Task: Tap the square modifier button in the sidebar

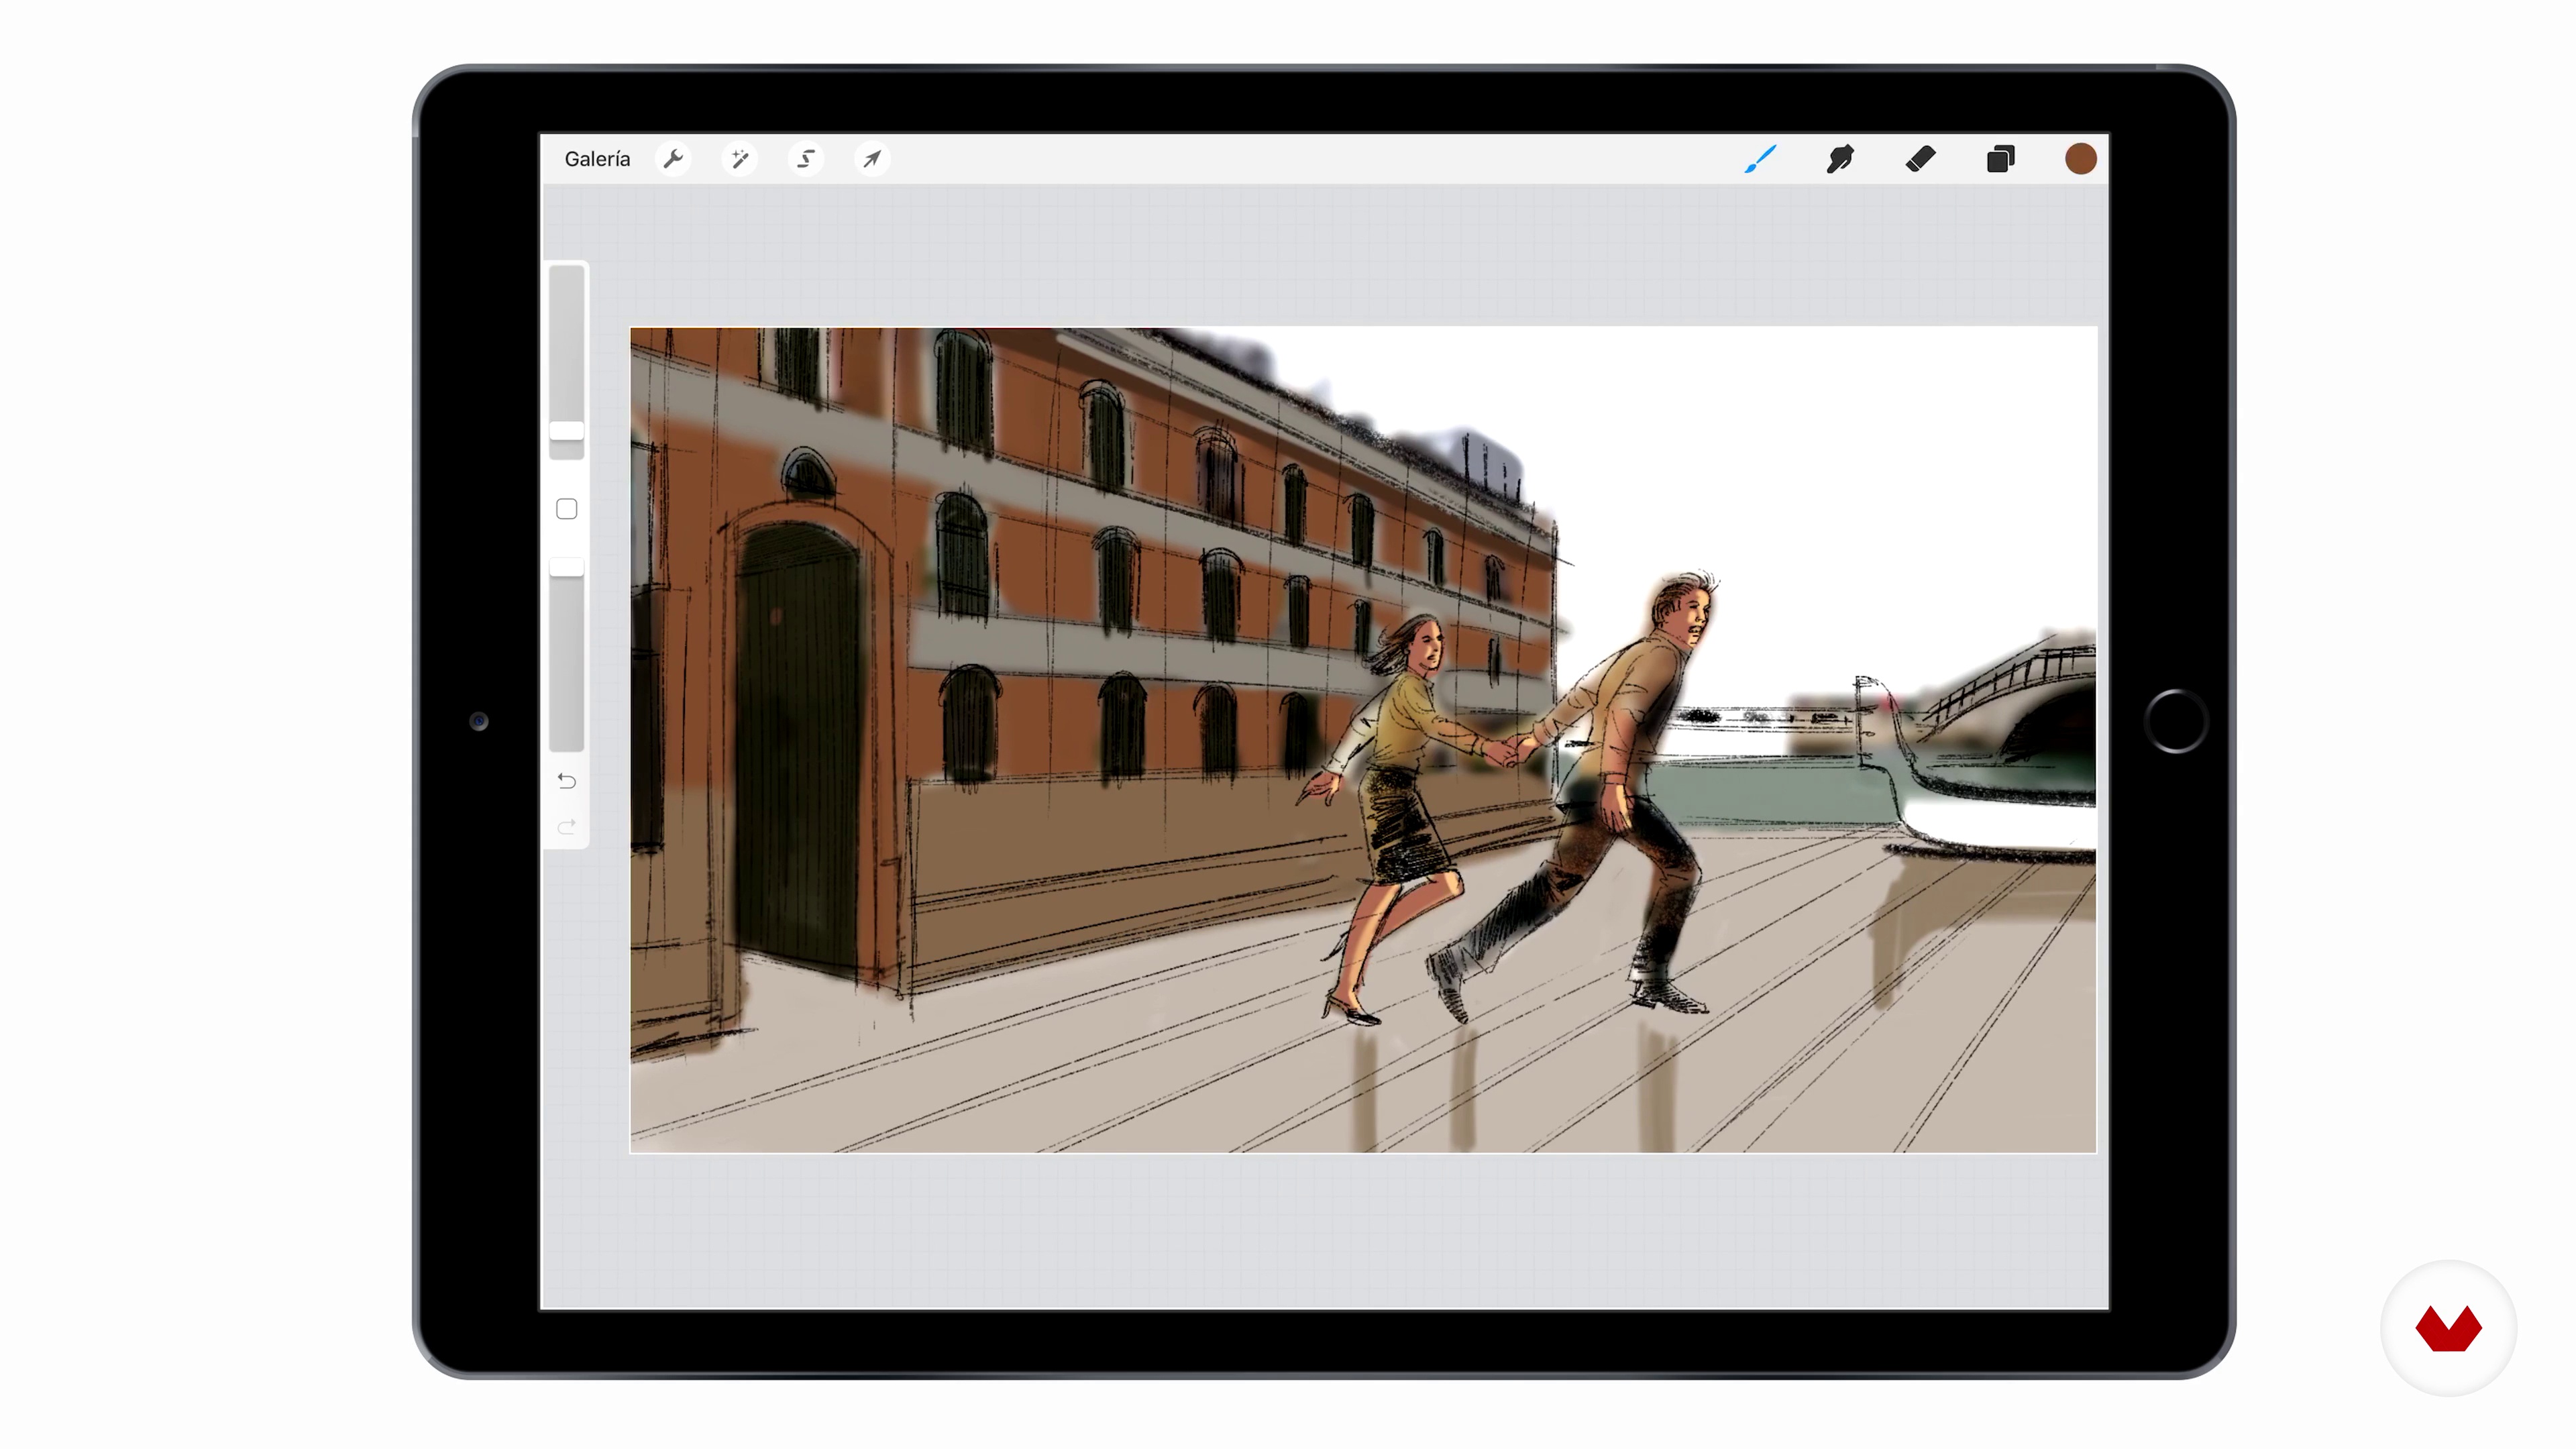Action: [567, 509]
